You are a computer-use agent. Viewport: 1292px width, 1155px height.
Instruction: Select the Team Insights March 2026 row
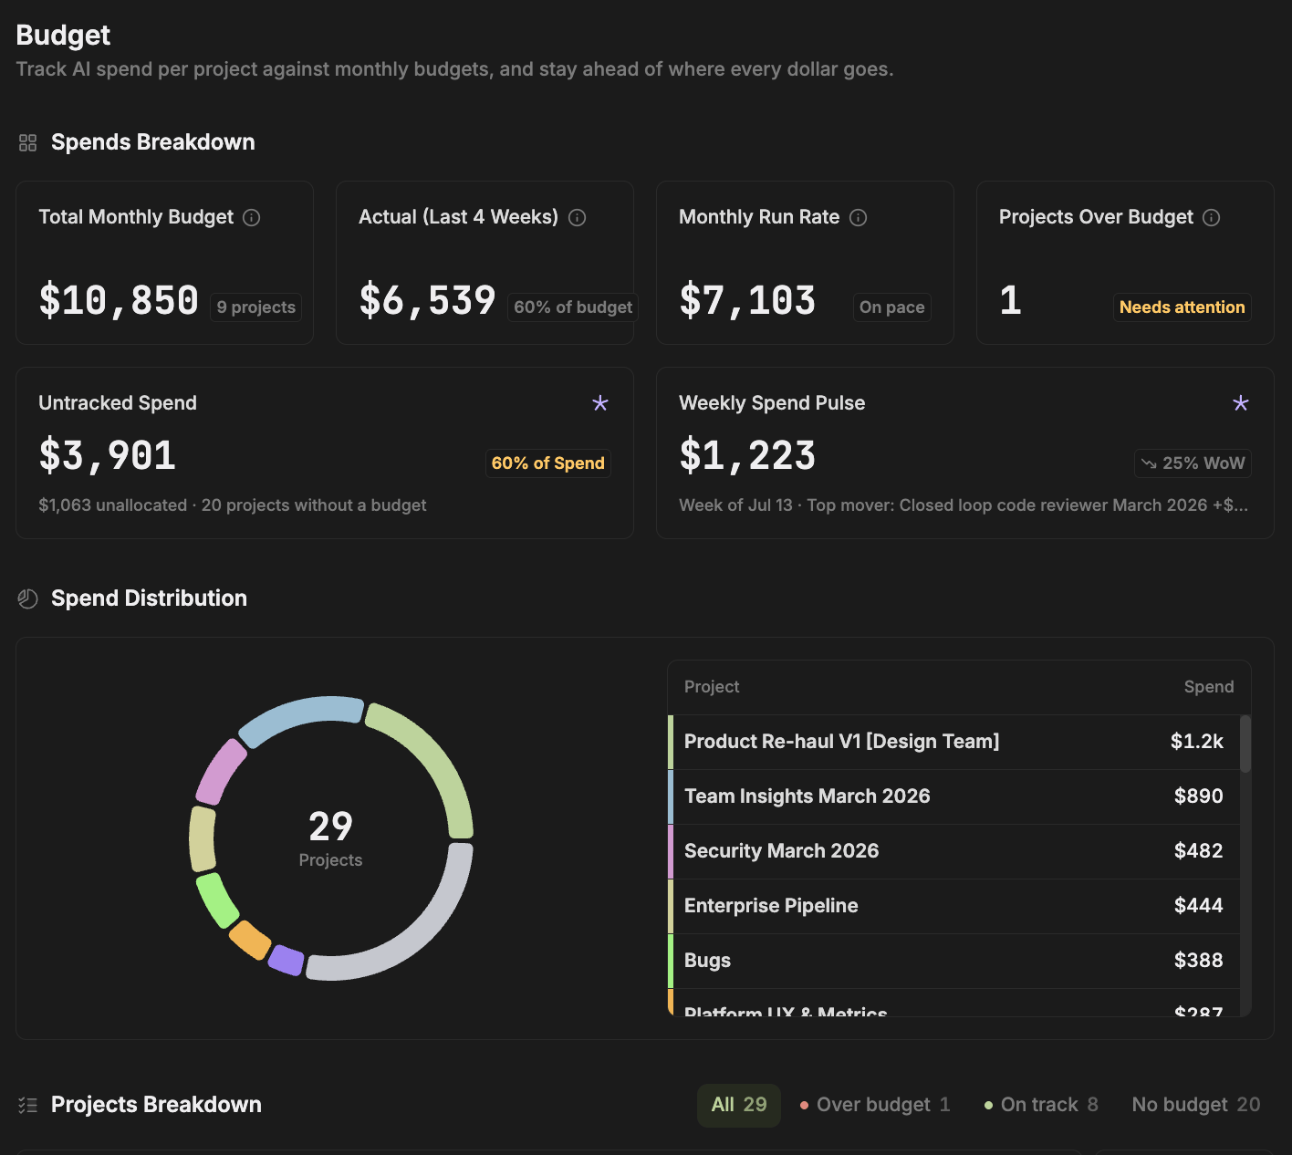pyautogui.click(x=953, y=796)
